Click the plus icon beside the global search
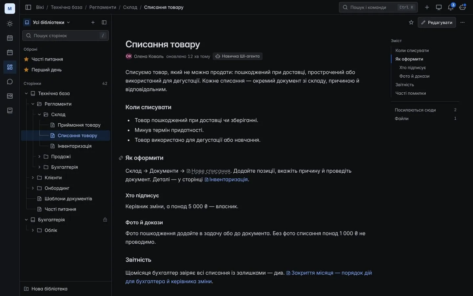473x296 pixels. (x=427, y=7)
